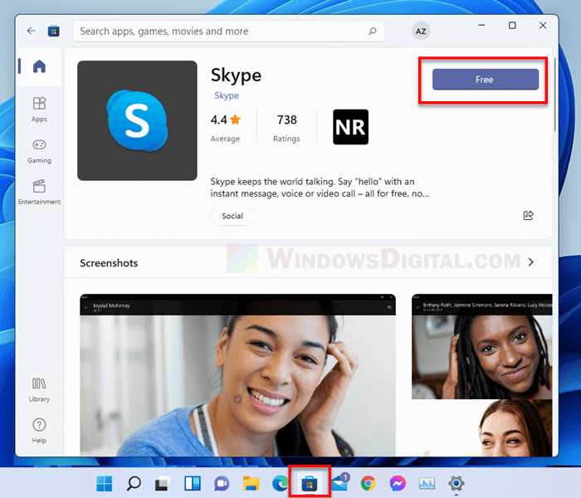This screenshot has height=498, width=581.
Task: Open Microsoft Edge on taskbar
Action: (x=280, y=484)
